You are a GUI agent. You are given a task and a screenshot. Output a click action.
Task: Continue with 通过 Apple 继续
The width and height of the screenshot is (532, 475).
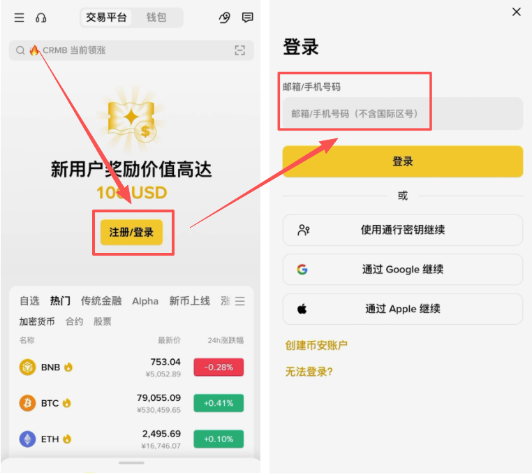[403, 309]
